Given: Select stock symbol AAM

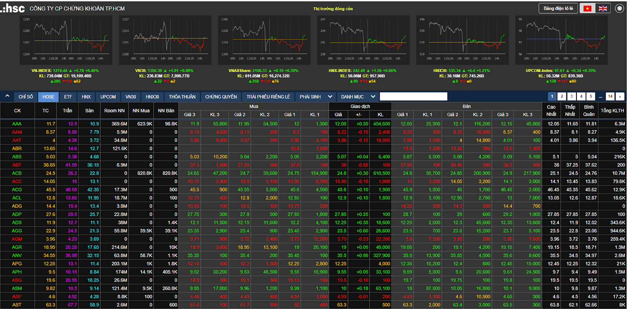Looking at the screenshot, I should point(17,132).
